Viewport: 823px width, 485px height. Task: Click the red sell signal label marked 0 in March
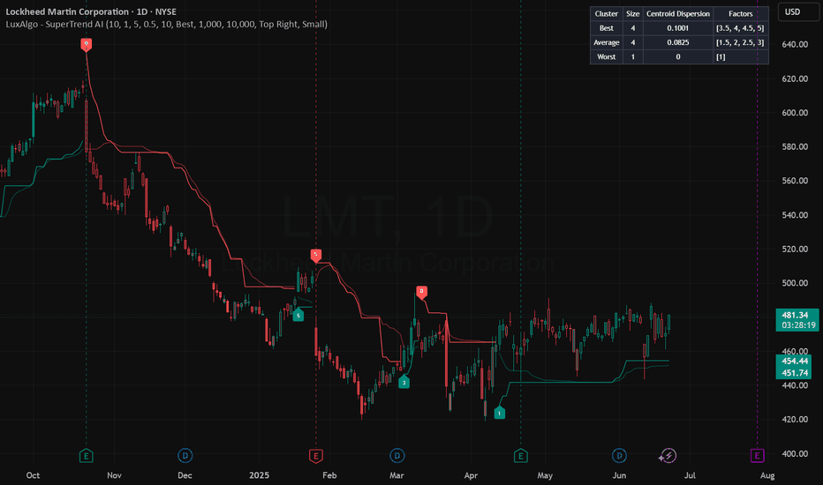pos(421,292)
